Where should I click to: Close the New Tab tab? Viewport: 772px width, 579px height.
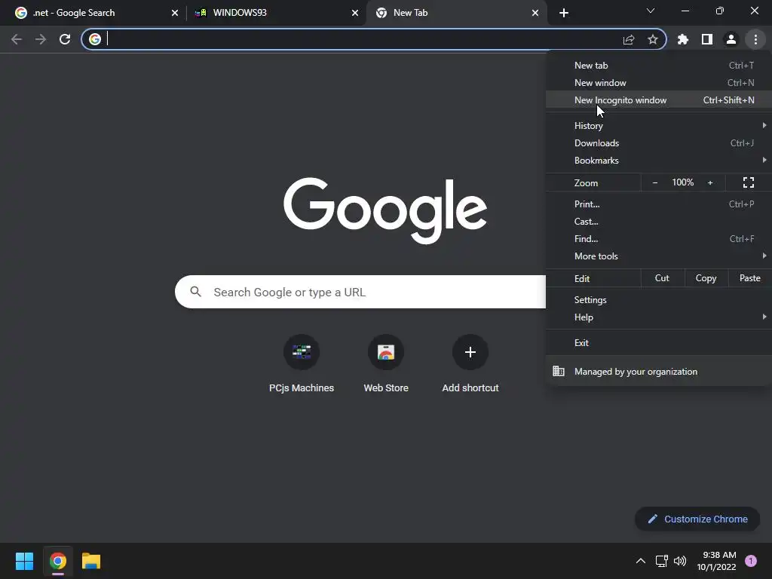(x=535, y=13)
